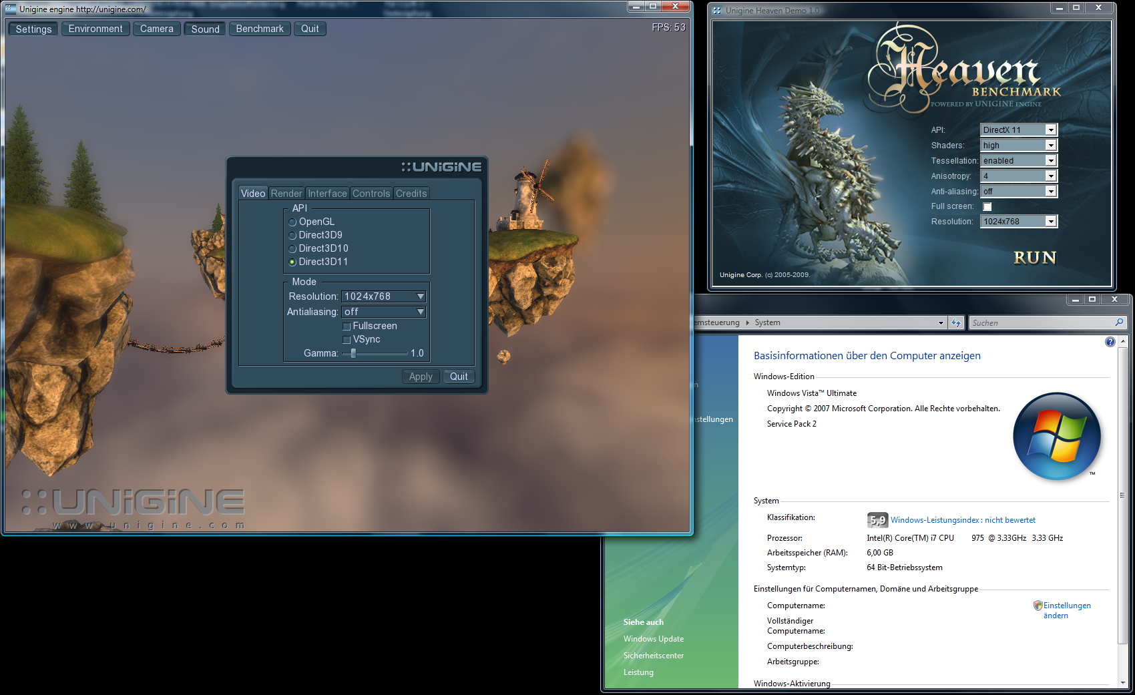The width and height of the screenshot is (1135, 695).
Task: Click the refresh icon beside the address bar
Action: (956, 323)
